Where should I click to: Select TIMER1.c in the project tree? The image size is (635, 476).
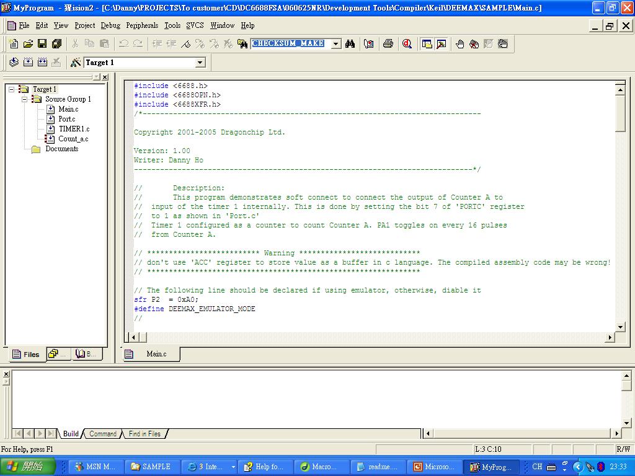click(74, 129)
